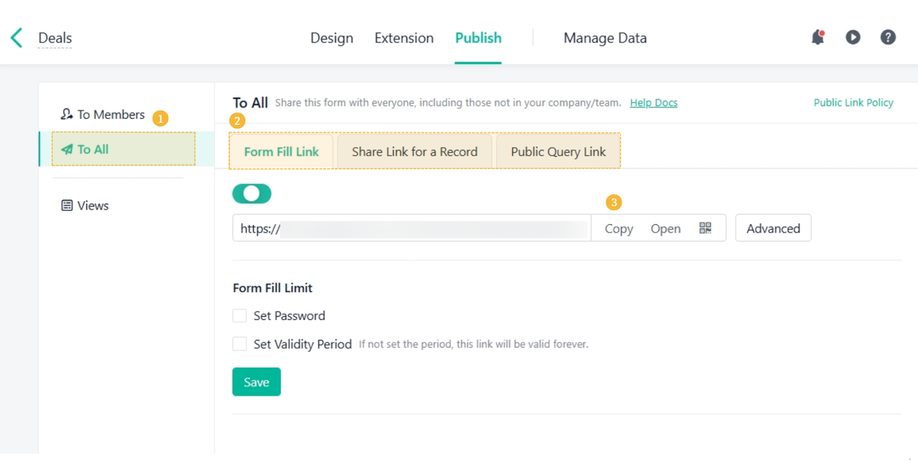Select To Members in the sidebar
Screen dimensions: 918x462
[103, 115]
